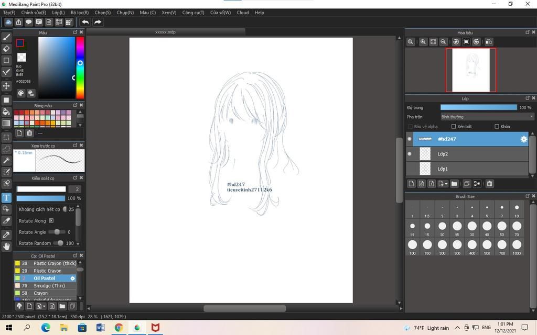Choose brush size 10 preset

517,210
